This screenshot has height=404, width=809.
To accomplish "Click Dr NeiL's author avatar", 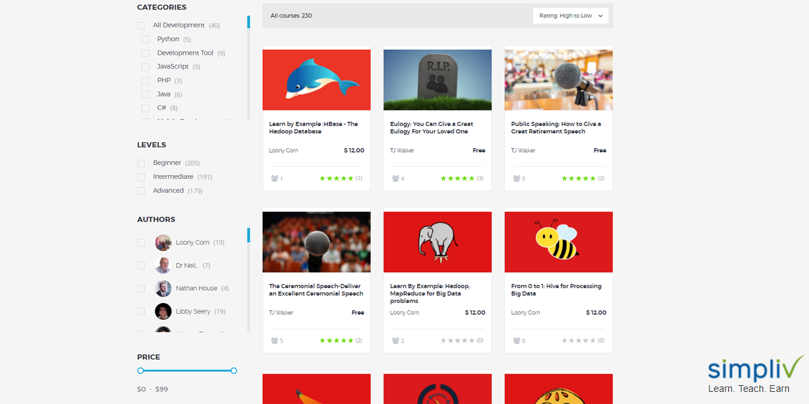I will pos(163,265).
